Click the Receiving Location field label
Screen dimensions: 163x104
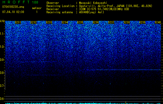60,6
